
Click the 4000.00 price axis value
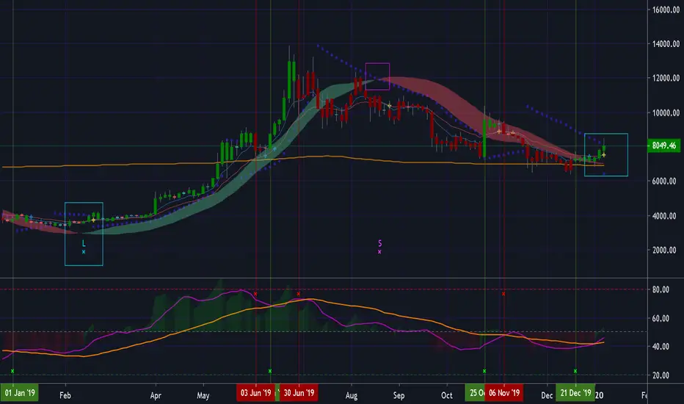click(x=666, y=216)
